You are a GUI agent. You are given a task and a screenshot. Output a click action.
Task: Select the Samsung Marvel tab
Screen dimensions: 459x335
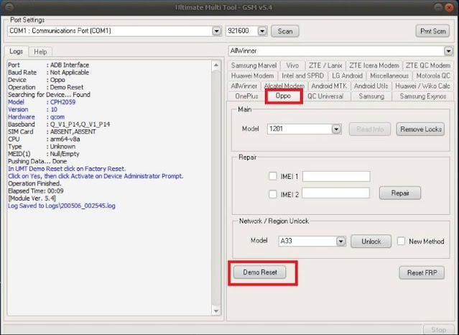pos(254,65)
